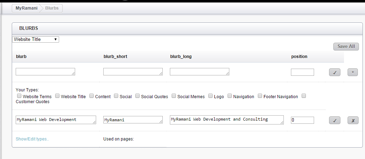Click the Used on pages label
This screenshot has height=159, width=365.
coord(119,139)
